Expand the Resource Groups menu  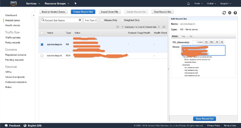point(57,4)
